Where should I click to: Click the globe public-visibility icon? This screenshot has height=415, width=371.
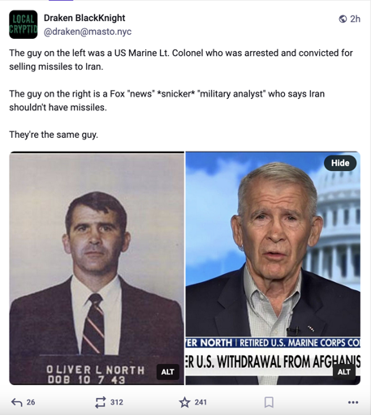point(343,19)
